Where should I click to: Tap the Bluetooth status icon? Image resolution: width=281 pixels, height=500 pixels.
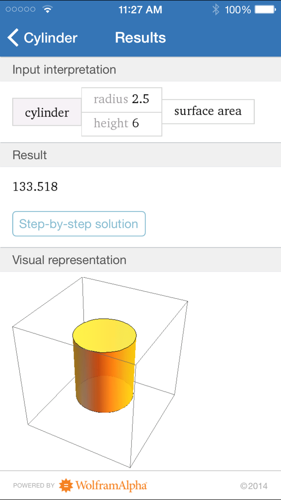216,10
